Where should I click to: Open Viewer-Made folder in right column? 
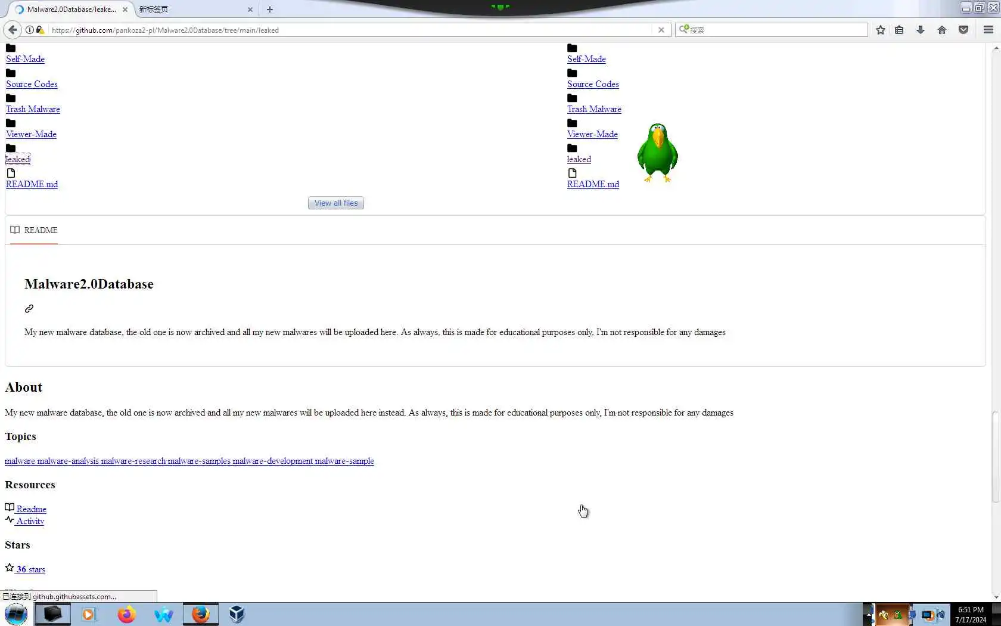click(x=592, y=134)
